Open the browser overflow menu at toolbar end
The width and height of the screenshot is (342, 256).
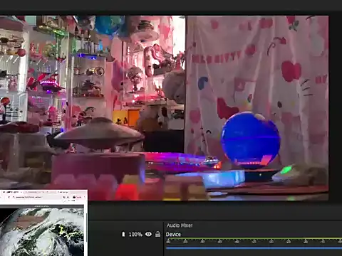point(85,197)
